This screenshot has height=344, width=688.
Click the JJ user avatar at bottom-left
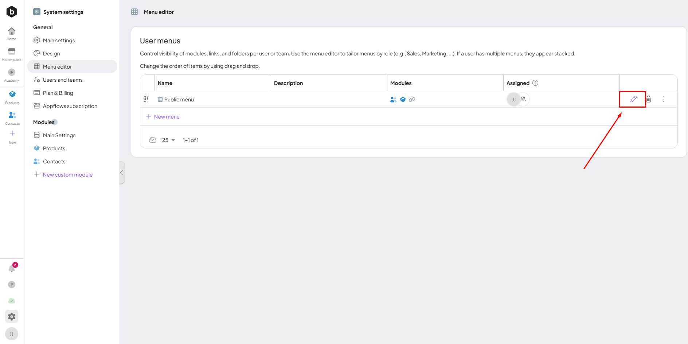(x=12, y=334)
